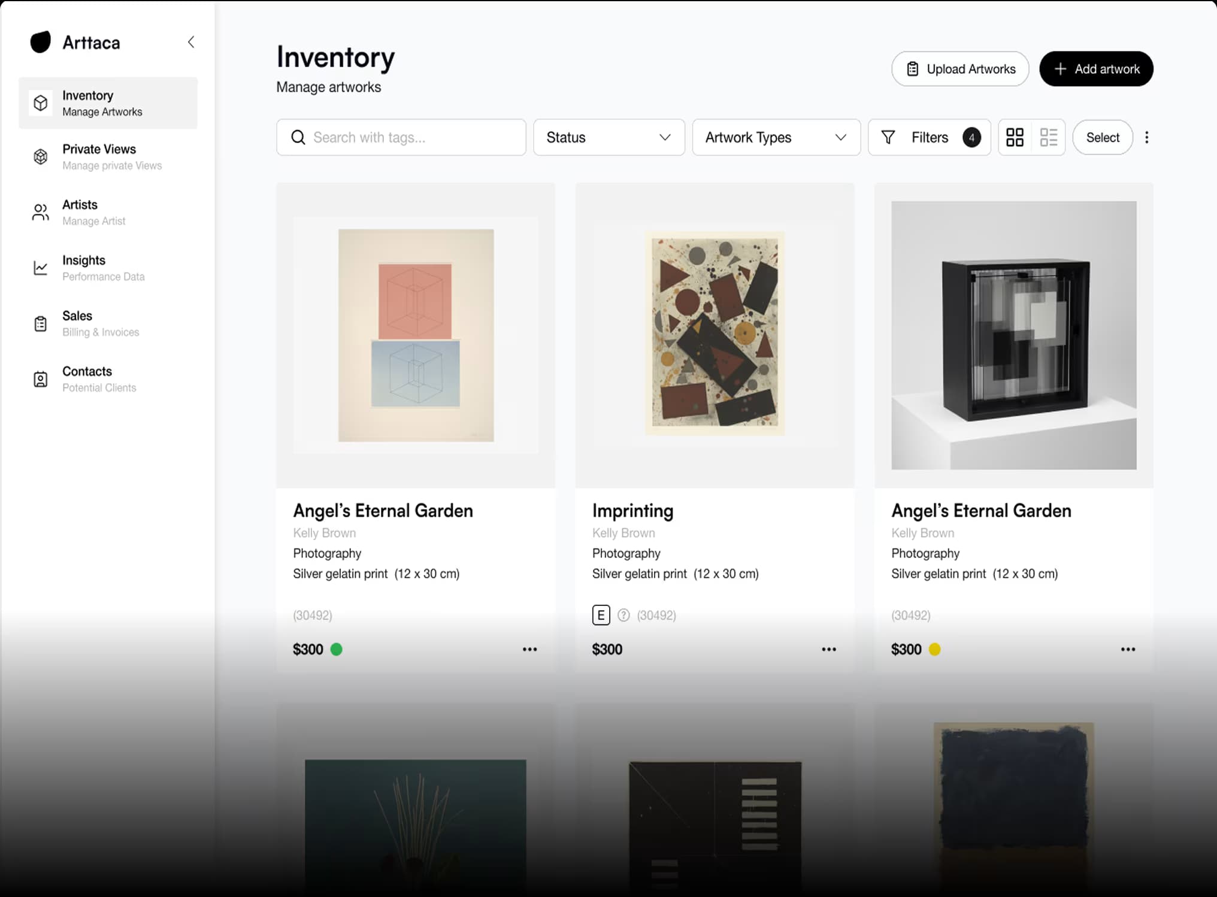Open Contacts potential clients icon
Viewport: 1217px width, 897px height.
pos(40,378)
